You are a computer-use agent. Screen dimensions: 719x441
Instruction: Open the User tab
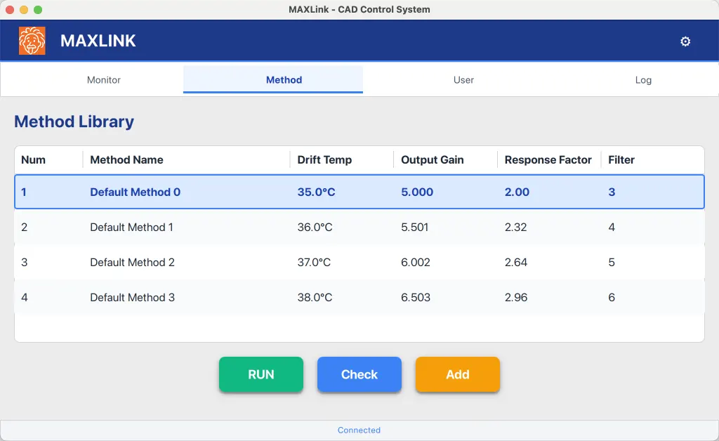463,80
